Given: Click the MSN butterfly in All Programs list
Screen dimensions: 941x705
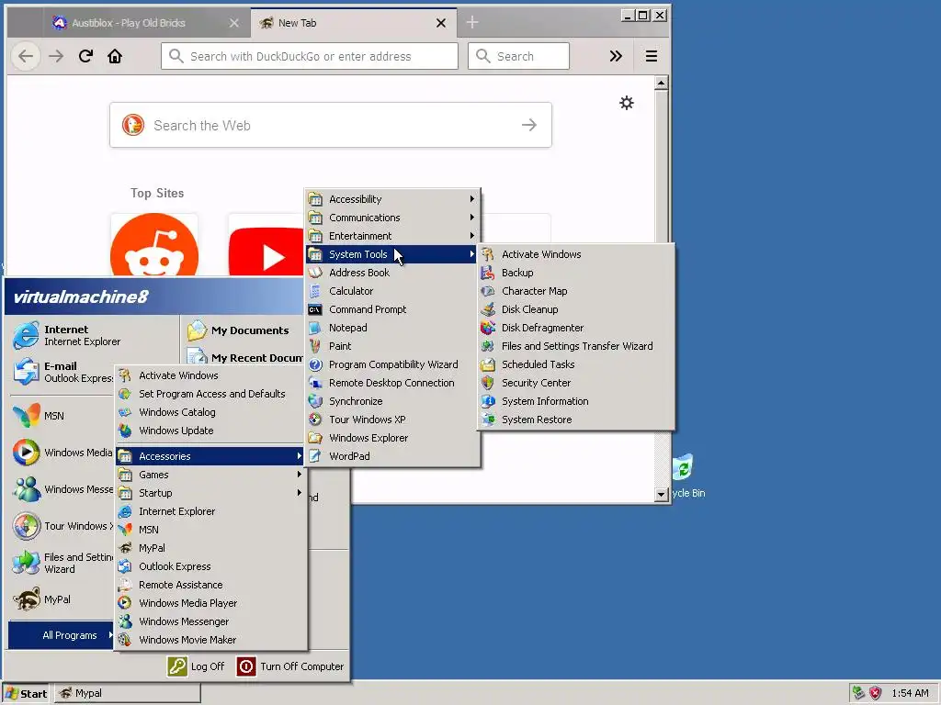Looking at the screenshot, I should (125, 530).
